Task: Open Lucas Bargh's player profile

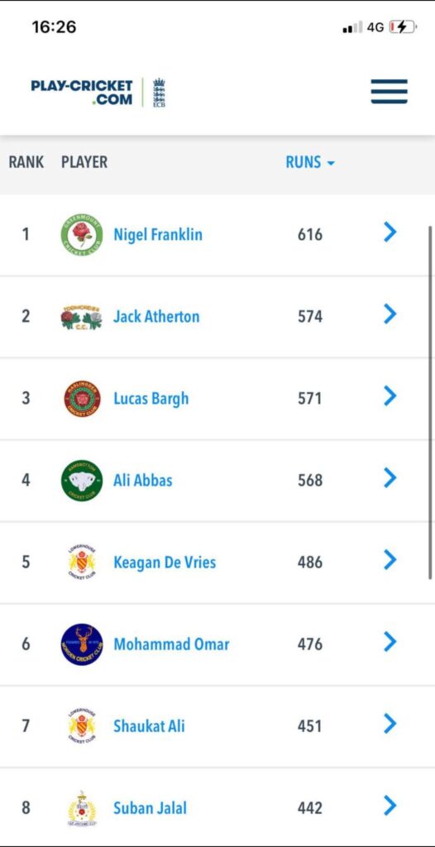Action: click(151, 399)
